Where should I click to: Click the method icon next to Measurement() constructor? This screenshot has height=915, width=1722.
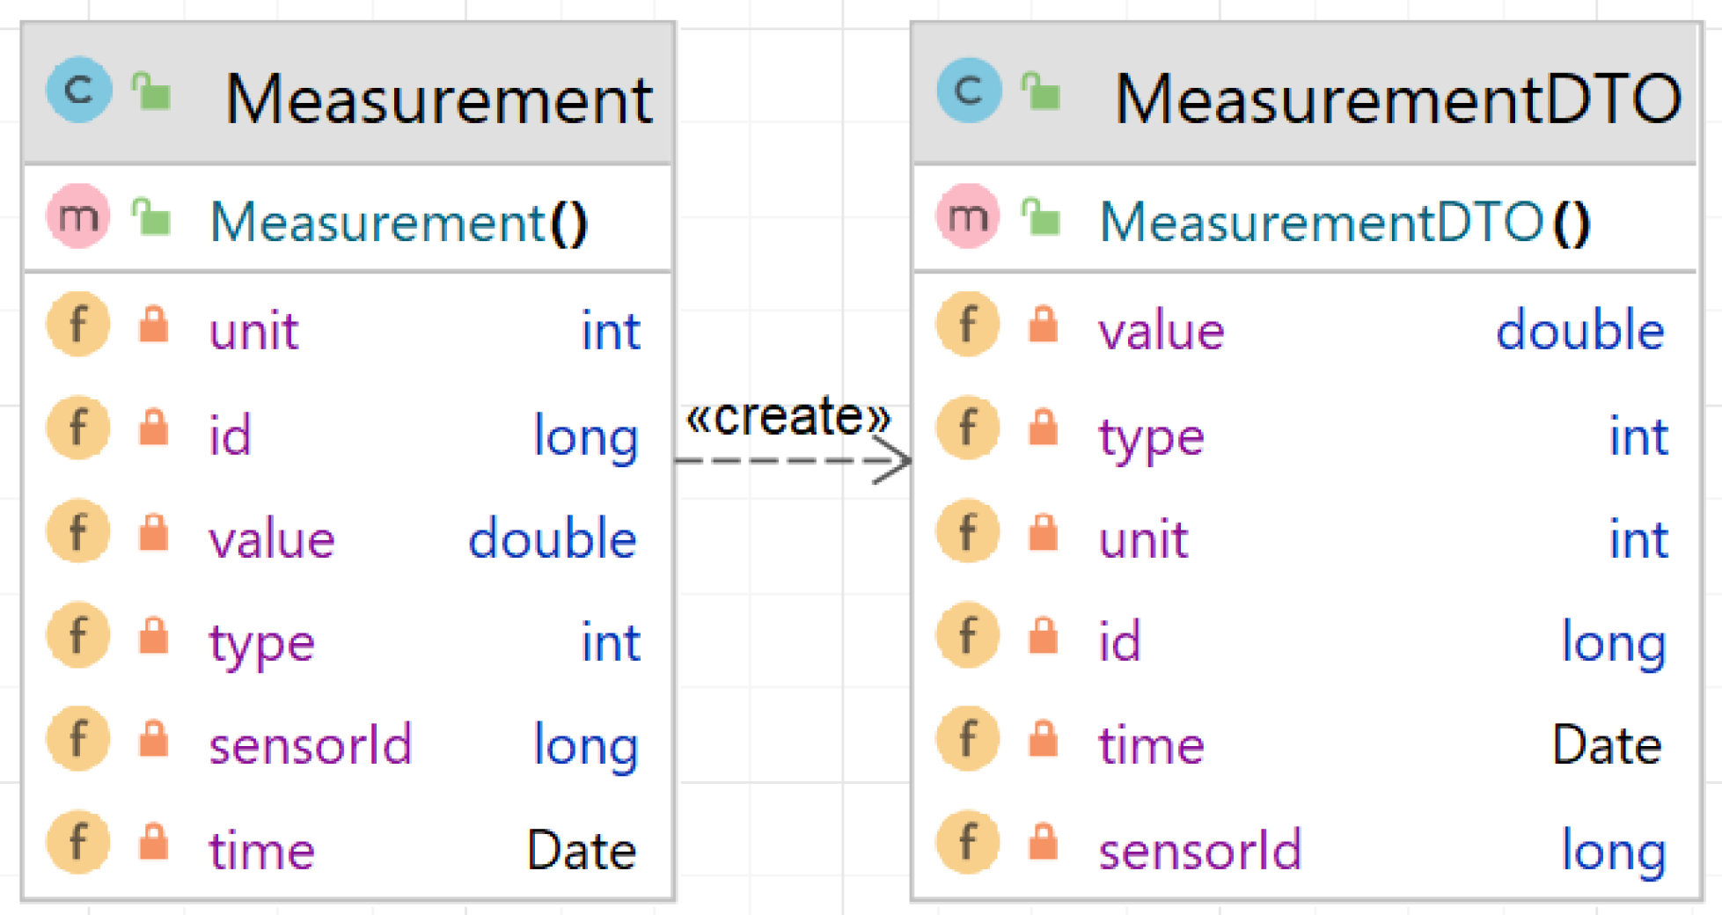click(x=78, y=216)
